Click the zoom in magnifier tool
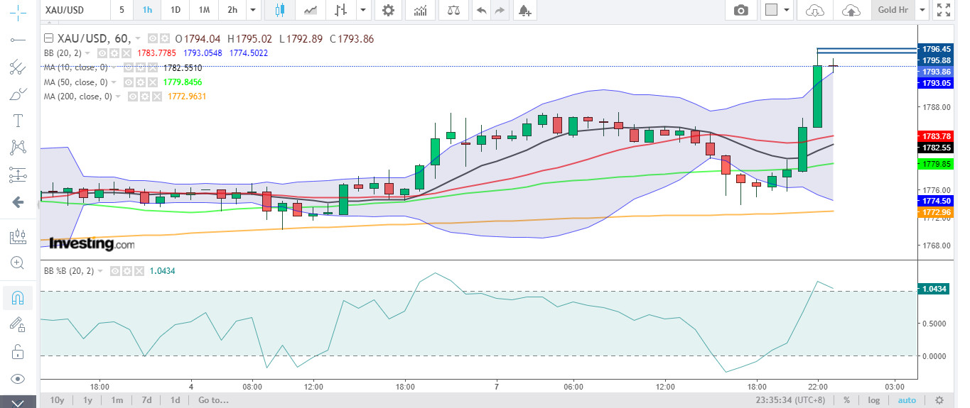This screenshot has height=408, width=970. [x=18, y=263]
